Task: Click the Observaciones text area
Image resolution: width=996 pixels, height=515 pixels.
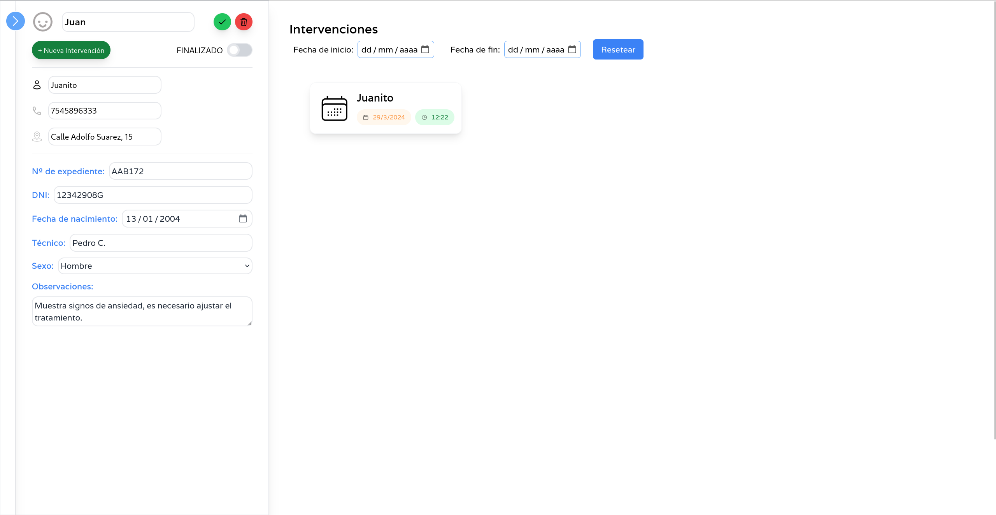Action: point(142,312)
